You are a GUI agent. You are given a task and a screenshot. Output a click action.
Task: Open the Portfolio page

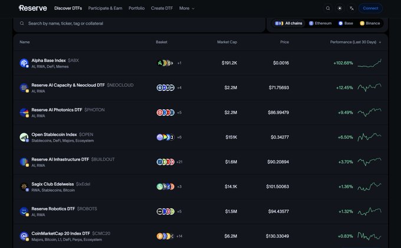[137, 8]
